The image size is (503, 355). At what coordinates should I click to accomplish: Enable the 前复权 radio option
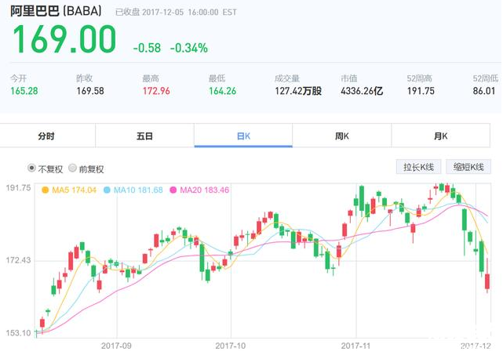pos(73,168)
